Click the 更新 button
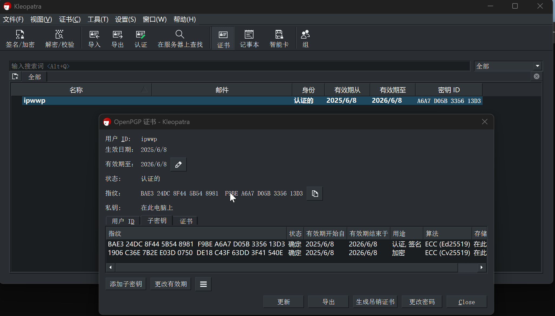555x316 pixels. click(284, 302)
